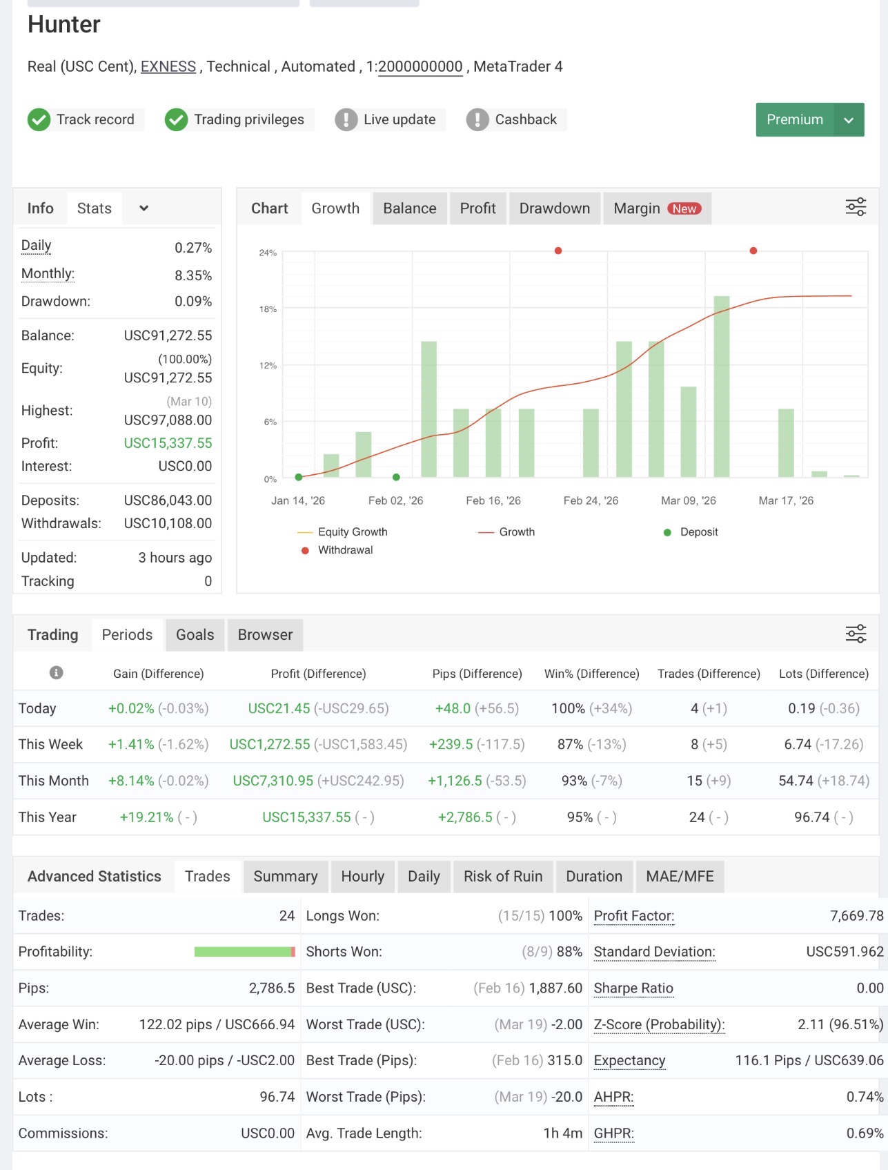Expand the Info panel chevron dropdown
The image size is (888, 1170).
[144, 208]
